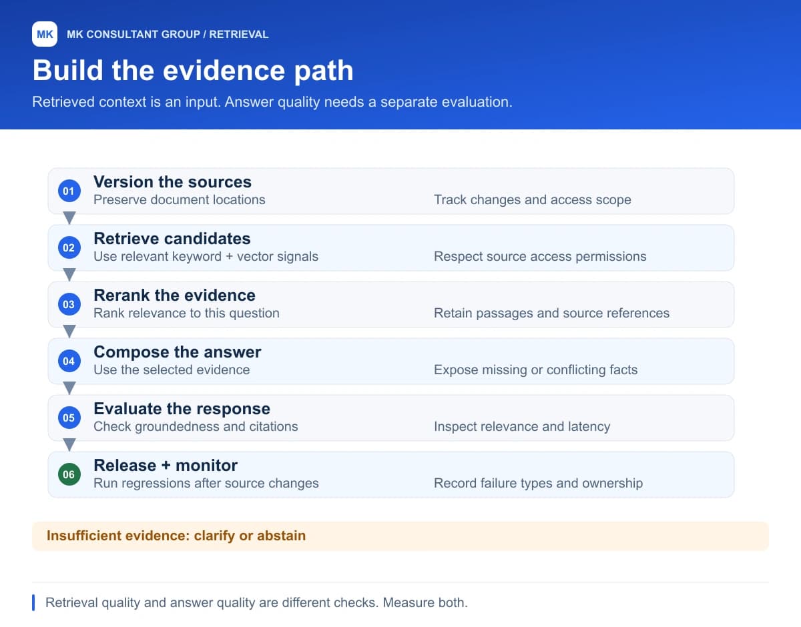Select the 'Rerank the evidence' heading
Screen dimensions: 801x627
point(174,295)
